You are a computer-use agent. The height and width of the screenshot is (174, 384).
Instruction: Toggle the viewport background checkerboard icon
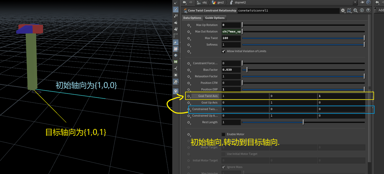(x=176, y=49)
